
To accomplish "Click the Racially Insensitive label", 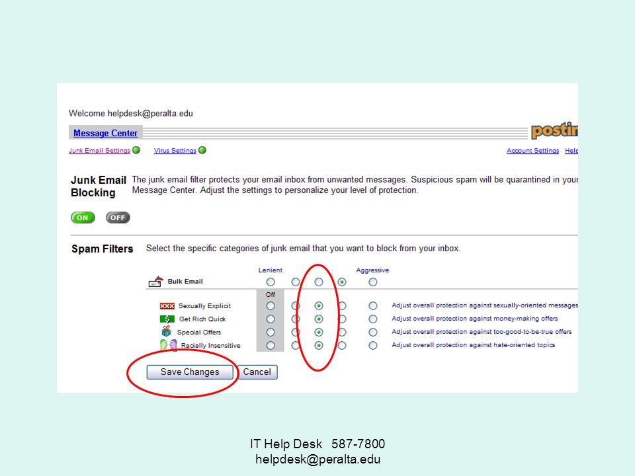I will (210, 346).
